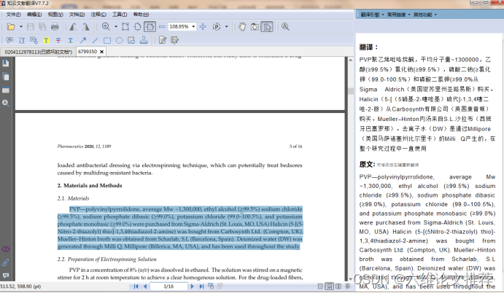Switch to the 0204112978113 document tab
The image size is (504, 293).
[38, 52]
